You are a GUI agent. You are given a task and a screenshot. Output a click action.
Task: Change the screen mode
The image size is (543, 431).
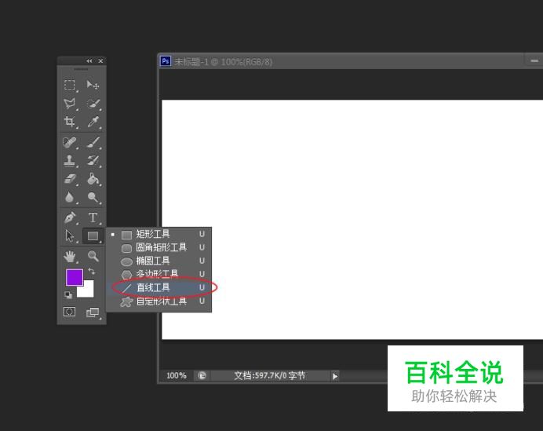tap(93, 312)
